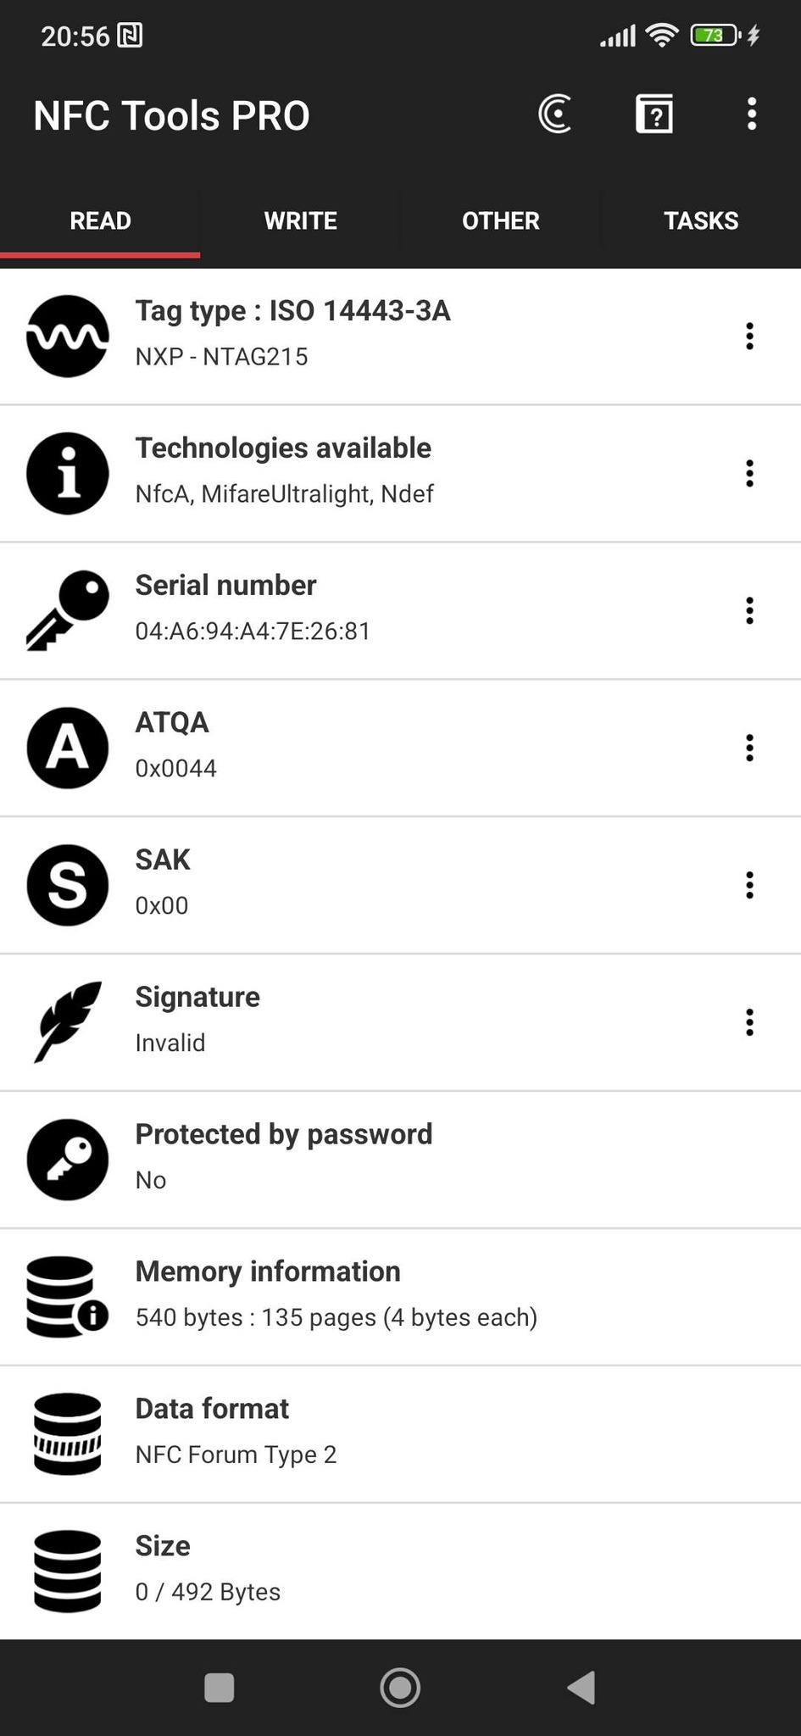This screenshot has height=1736, width=801.
Task: Select the Data format NFC Forum Type 2 row
Action: click(x=339, y=1433)
